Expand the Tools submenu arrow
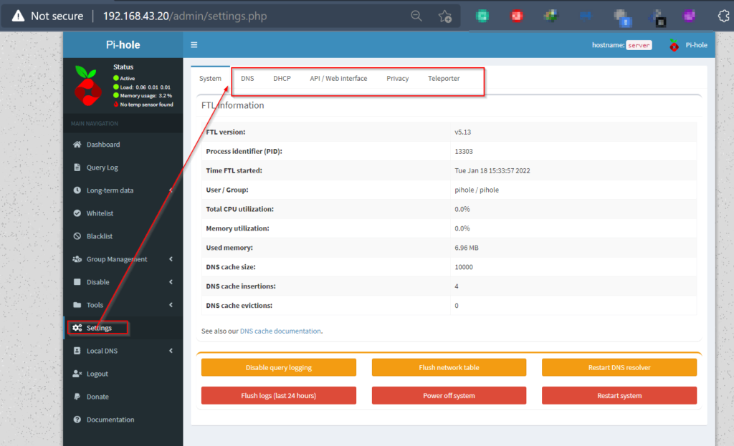The height and width of the screenshot is (446, 734). tap(171, 305)
